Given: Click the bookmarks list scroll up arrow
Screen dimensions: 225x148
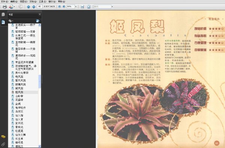Looking at the screenshot, I should [40, 25].
